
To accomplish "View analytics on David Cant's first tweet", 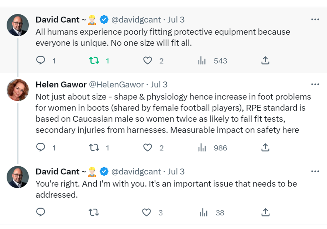I will [x=203, y=60].
